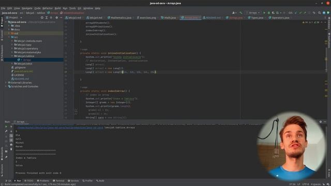Collapse the src folder
The image size is (331, 186).
(9, 37)
